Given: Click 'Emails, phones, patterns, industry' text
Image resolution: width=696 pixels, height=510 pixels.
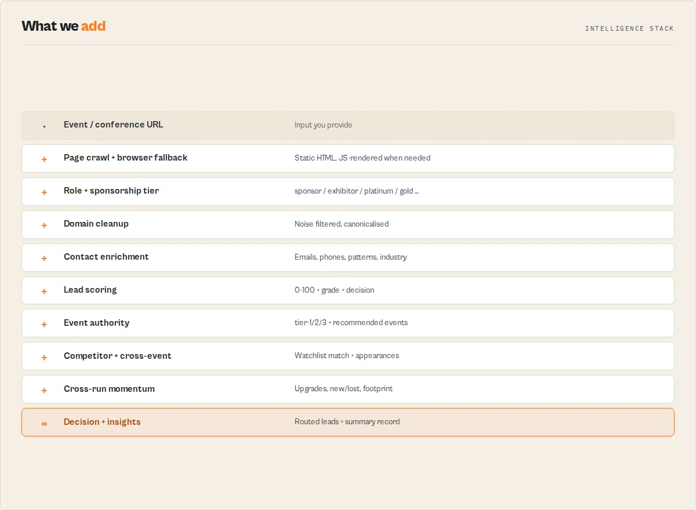Looking at the screenshot, I should [351, 257].
